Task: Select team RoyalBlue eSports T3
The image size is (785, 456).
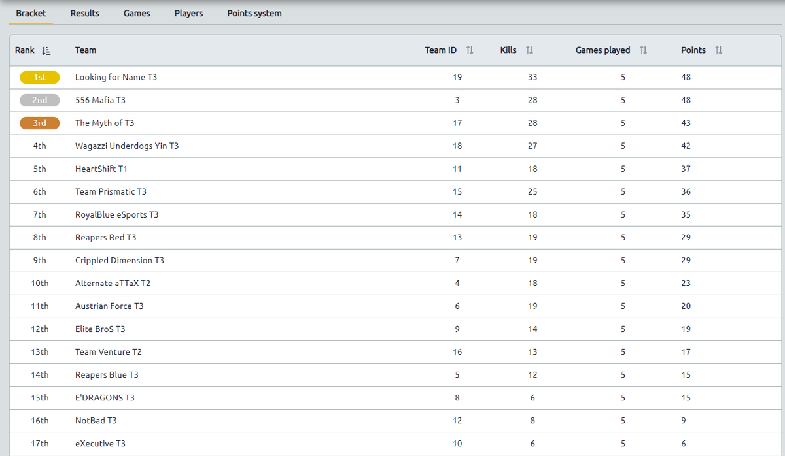Action: 117,214
